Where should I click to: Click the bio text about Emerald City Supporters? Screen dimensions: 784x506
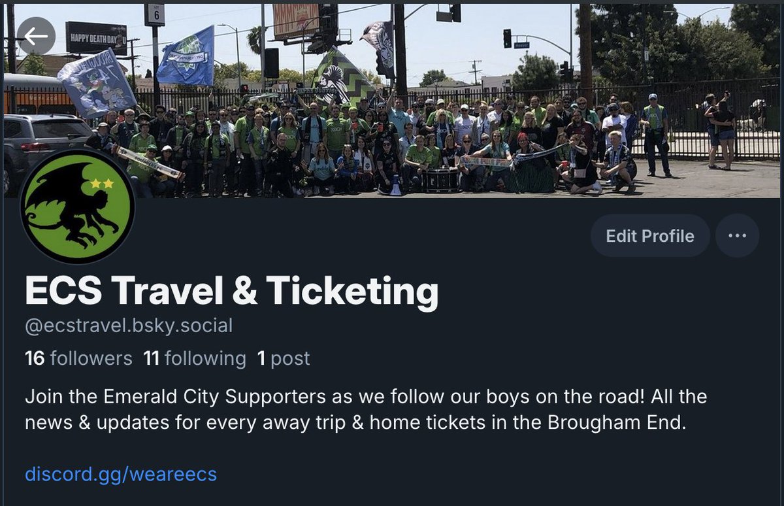[366, 410]
